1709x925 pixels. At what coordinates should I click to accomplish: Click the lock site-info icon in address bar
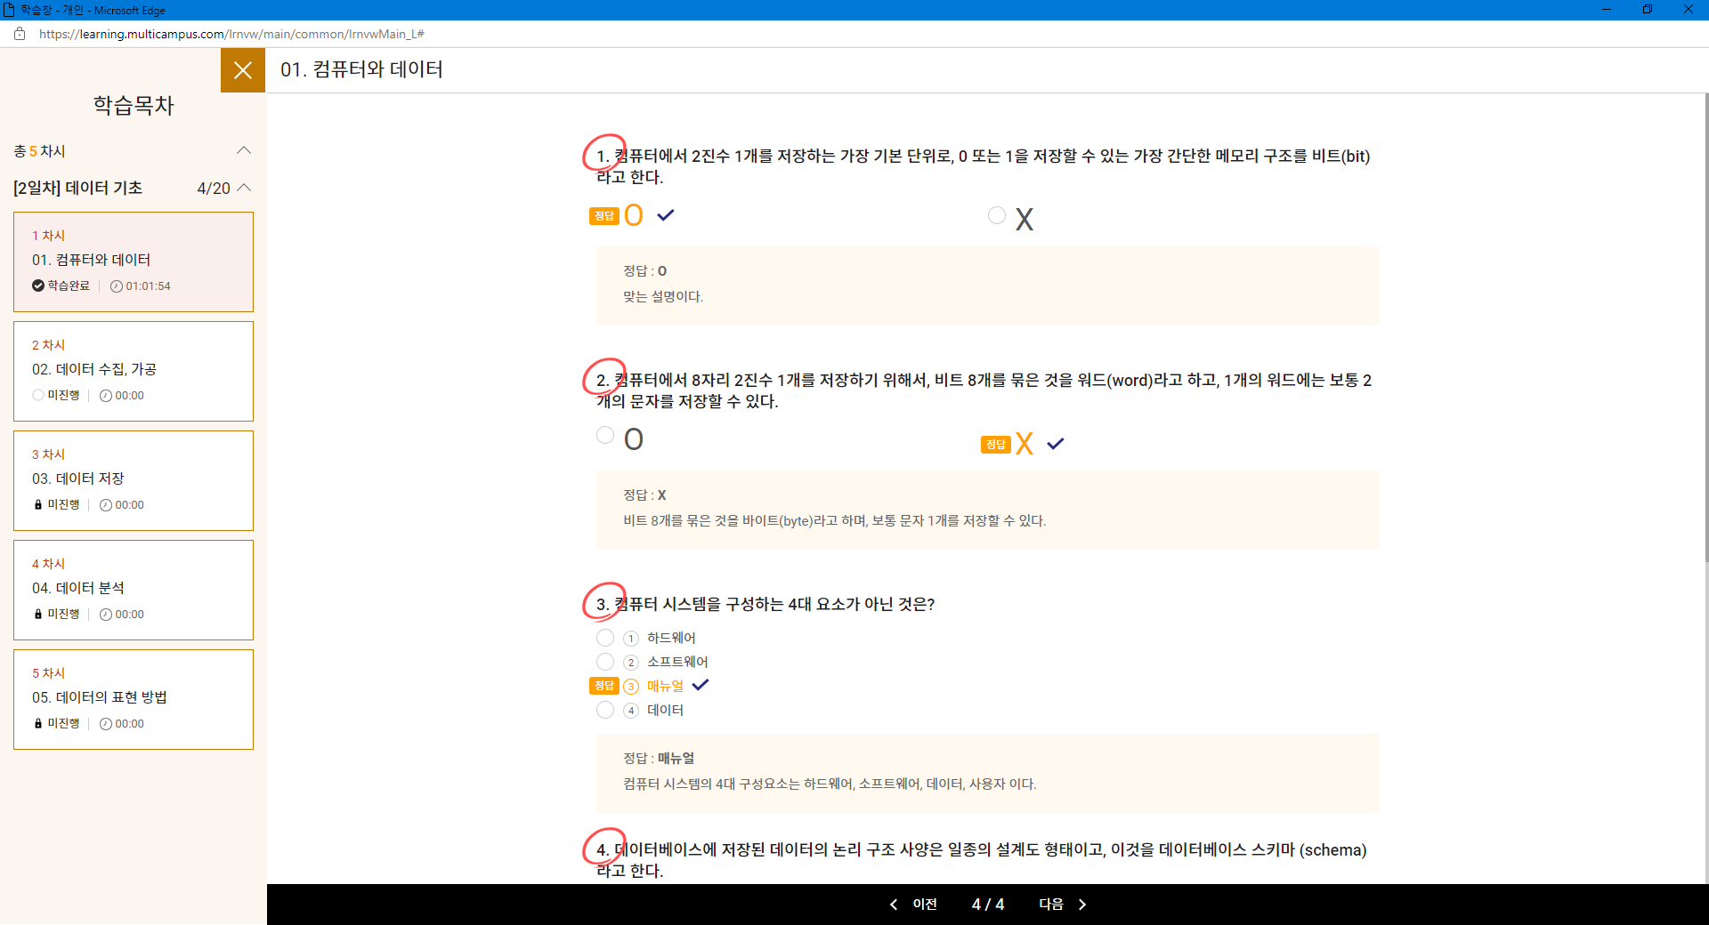click(x=20, y=34)
